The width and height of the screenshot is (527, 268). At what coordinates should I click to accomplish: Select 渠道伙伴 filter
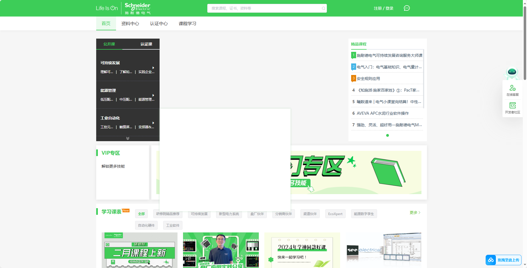coord(310,214)
